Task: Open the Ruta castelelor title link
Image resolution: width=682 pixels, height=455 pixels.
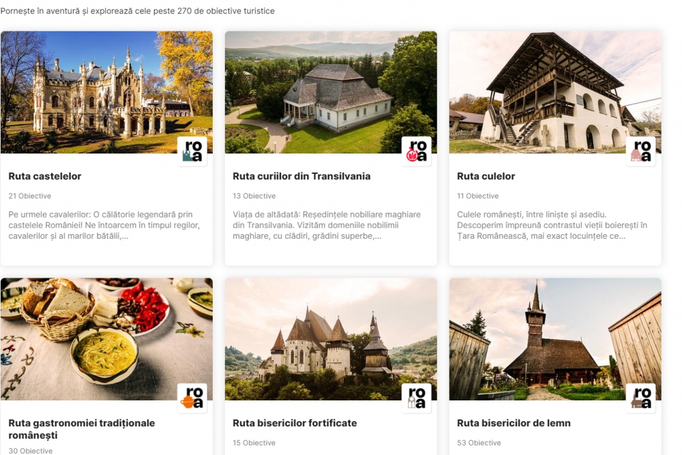Action: click(45, 176)
